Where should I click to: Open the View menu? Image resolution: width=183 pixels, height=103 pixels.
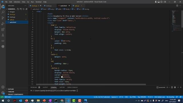click(23, 2)
